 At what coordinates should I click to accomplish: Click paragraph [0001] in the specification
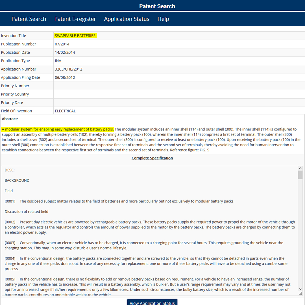click(119, 201)
